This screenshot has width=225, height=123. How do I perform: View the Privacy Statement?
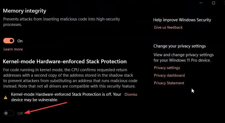point(169,83)
